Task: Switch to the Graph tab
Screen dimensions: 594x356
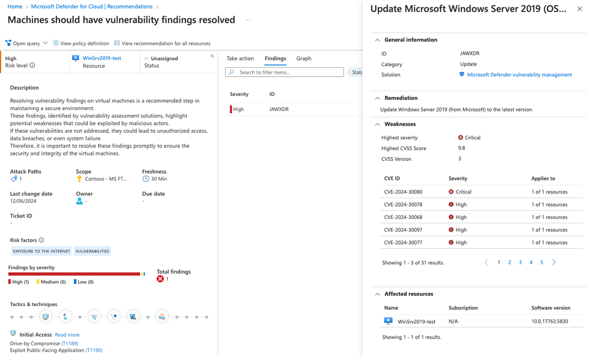Action: (304, 58)
